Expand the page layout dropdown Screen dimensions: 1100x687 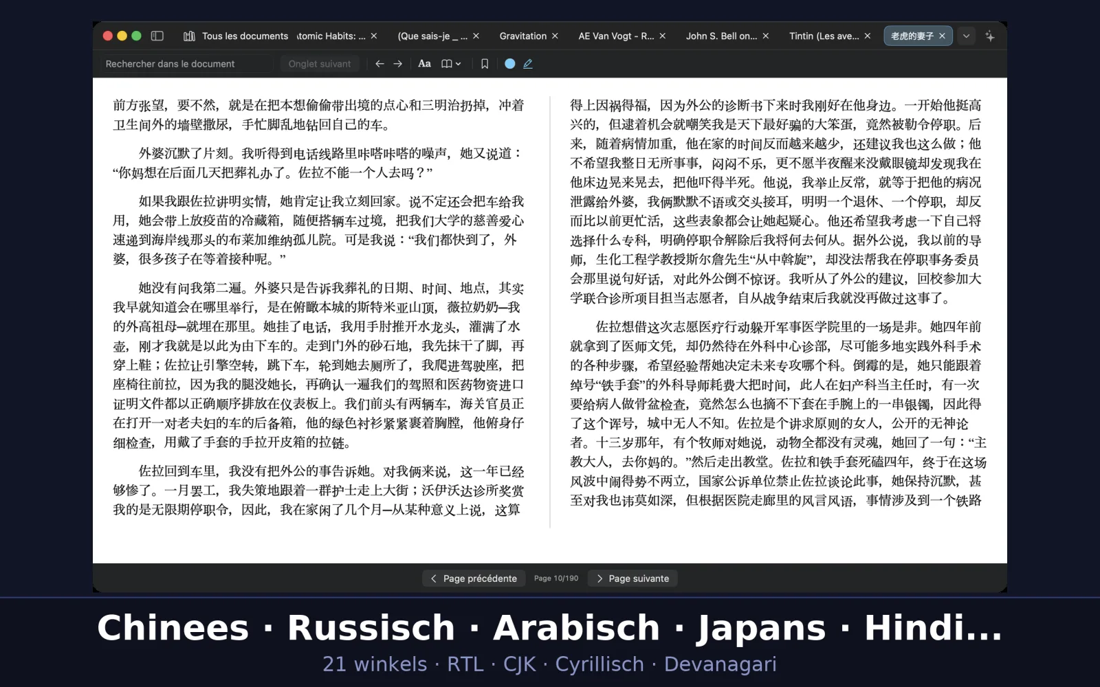pyautogui.click(x=451, y=63)
